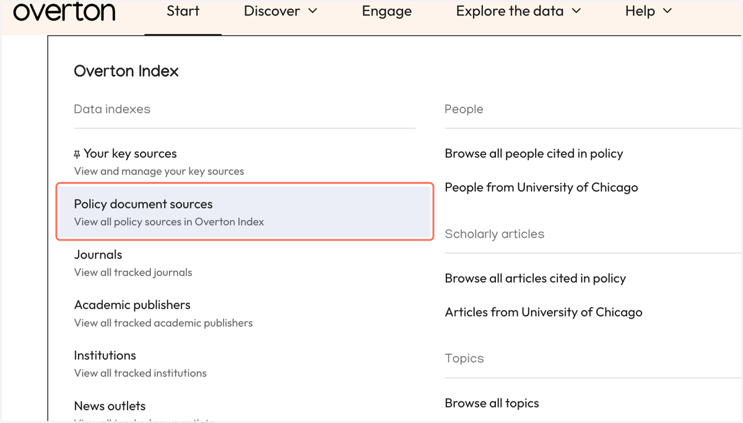Browse all articles cited in policy

[x=535, y=278]
